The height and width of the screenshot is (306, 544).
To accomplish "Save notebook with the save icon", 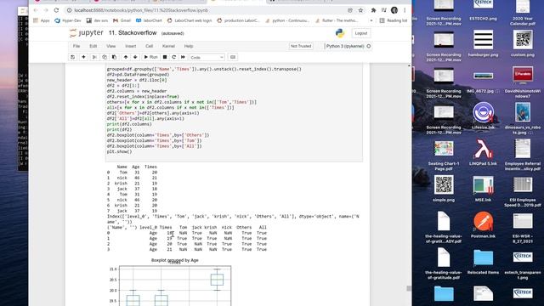I will point(72,57).
